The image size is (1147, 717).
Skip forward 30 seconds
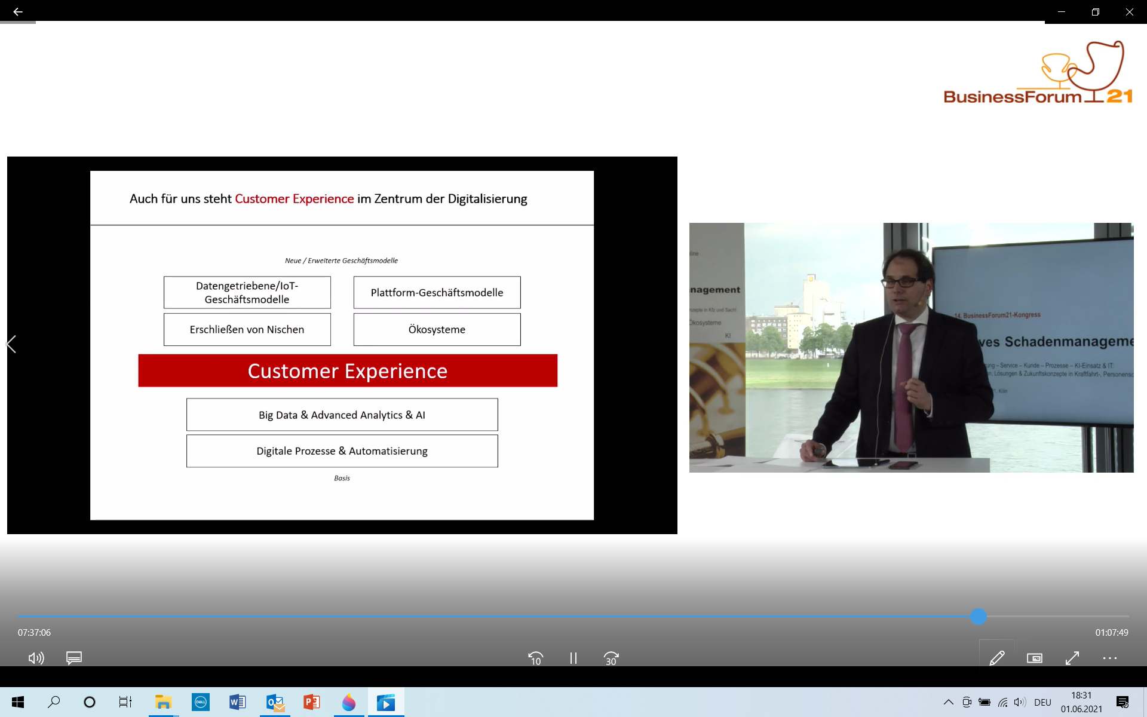(611, 658)
